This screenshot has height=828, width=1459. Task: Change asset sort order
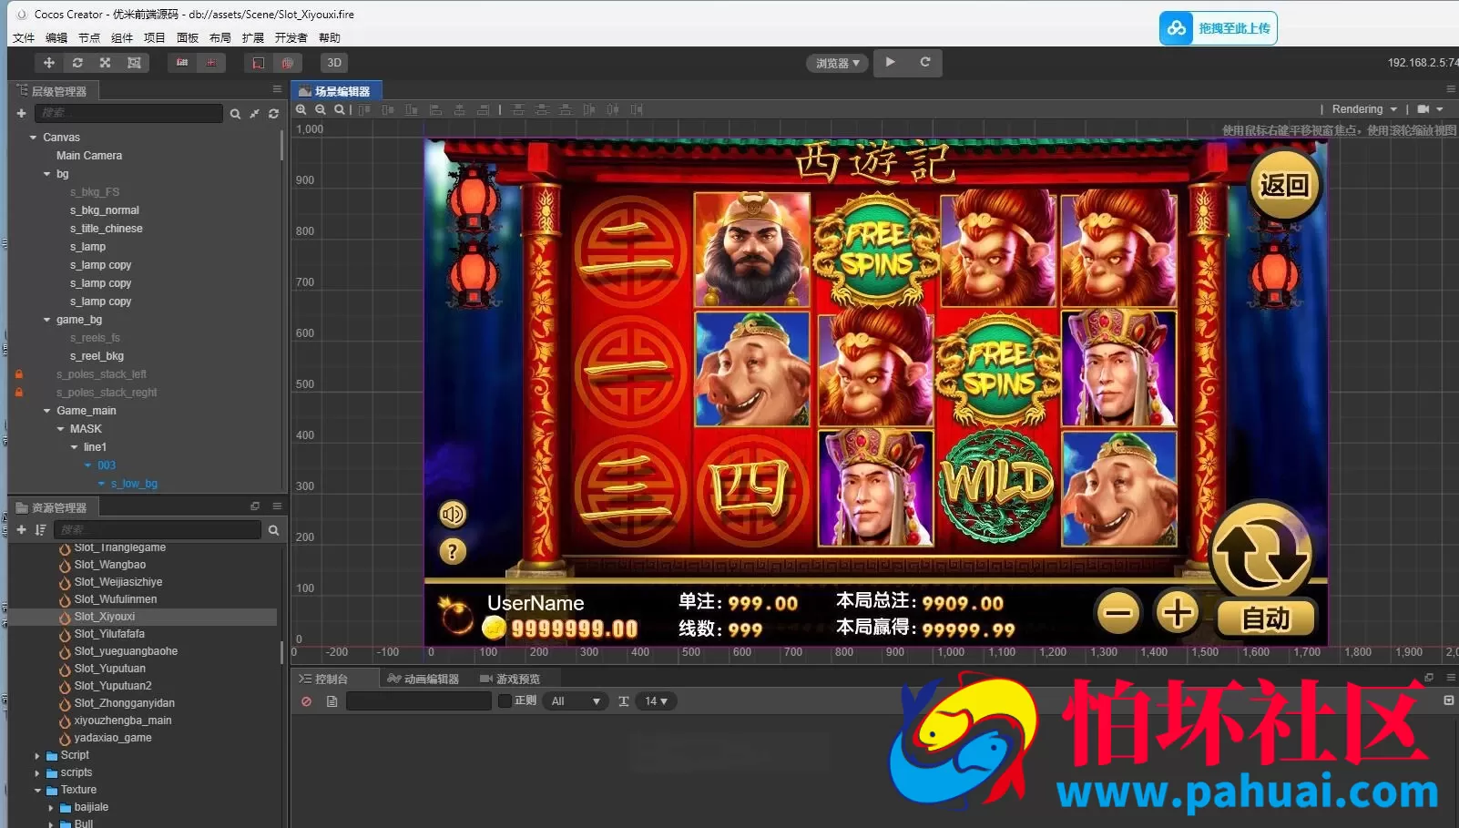click(x=40, y=529)
